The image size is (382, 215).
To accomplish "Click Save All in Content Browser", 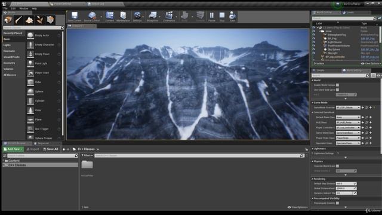I will point(51,149).
